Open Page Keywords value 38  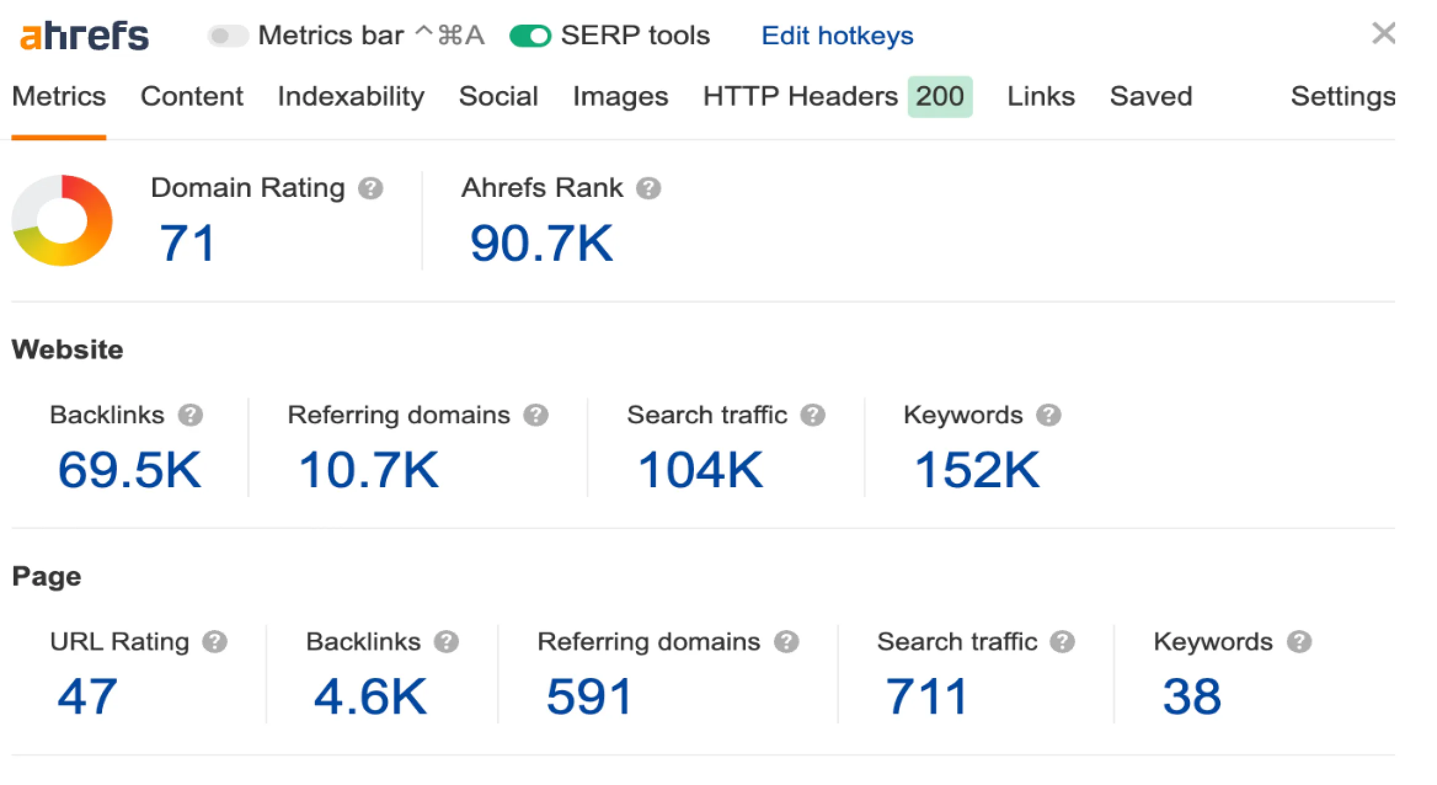1192,696
